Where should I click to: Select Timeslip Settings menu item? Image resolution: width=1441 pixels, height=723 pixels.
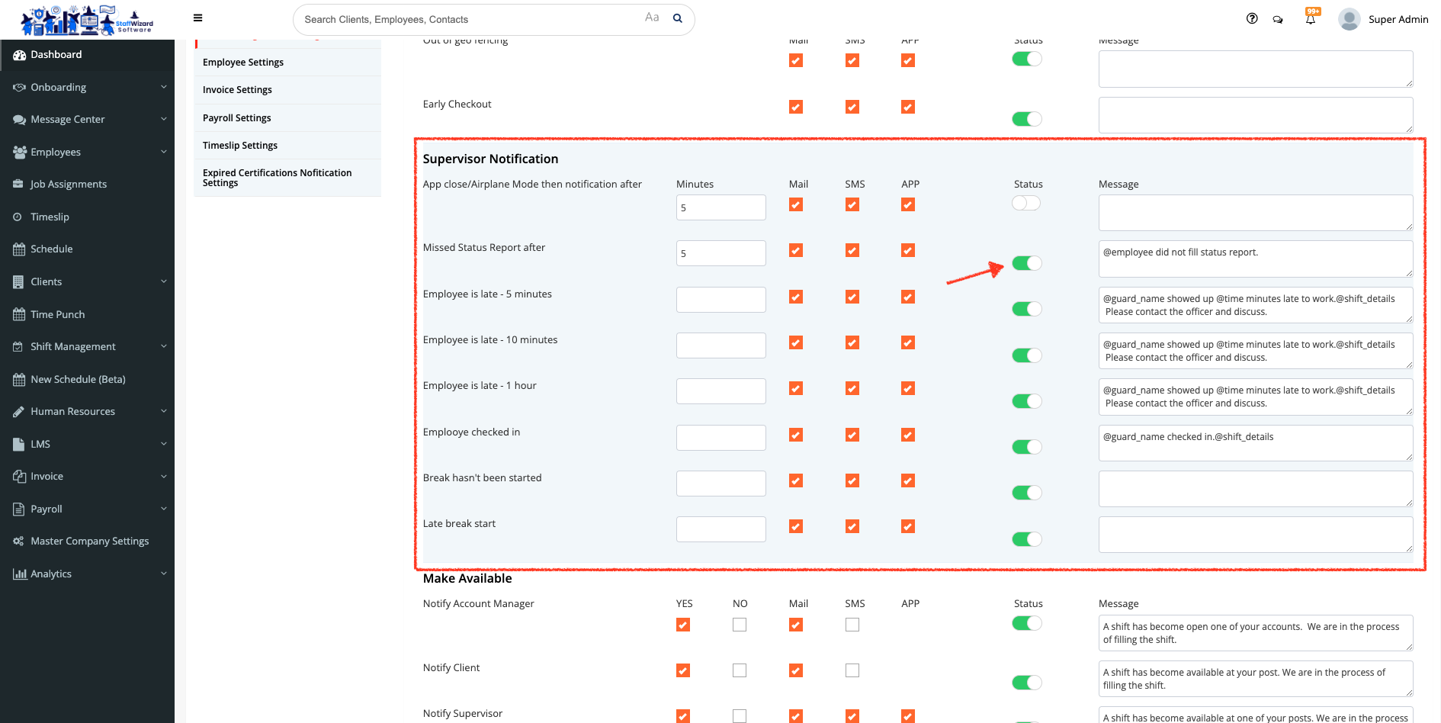240,146
